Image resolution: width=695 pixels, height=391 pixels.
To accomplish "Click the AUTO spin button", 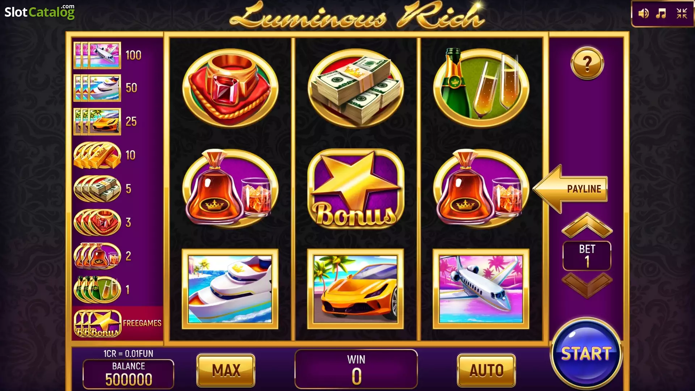I will (486, 370).
